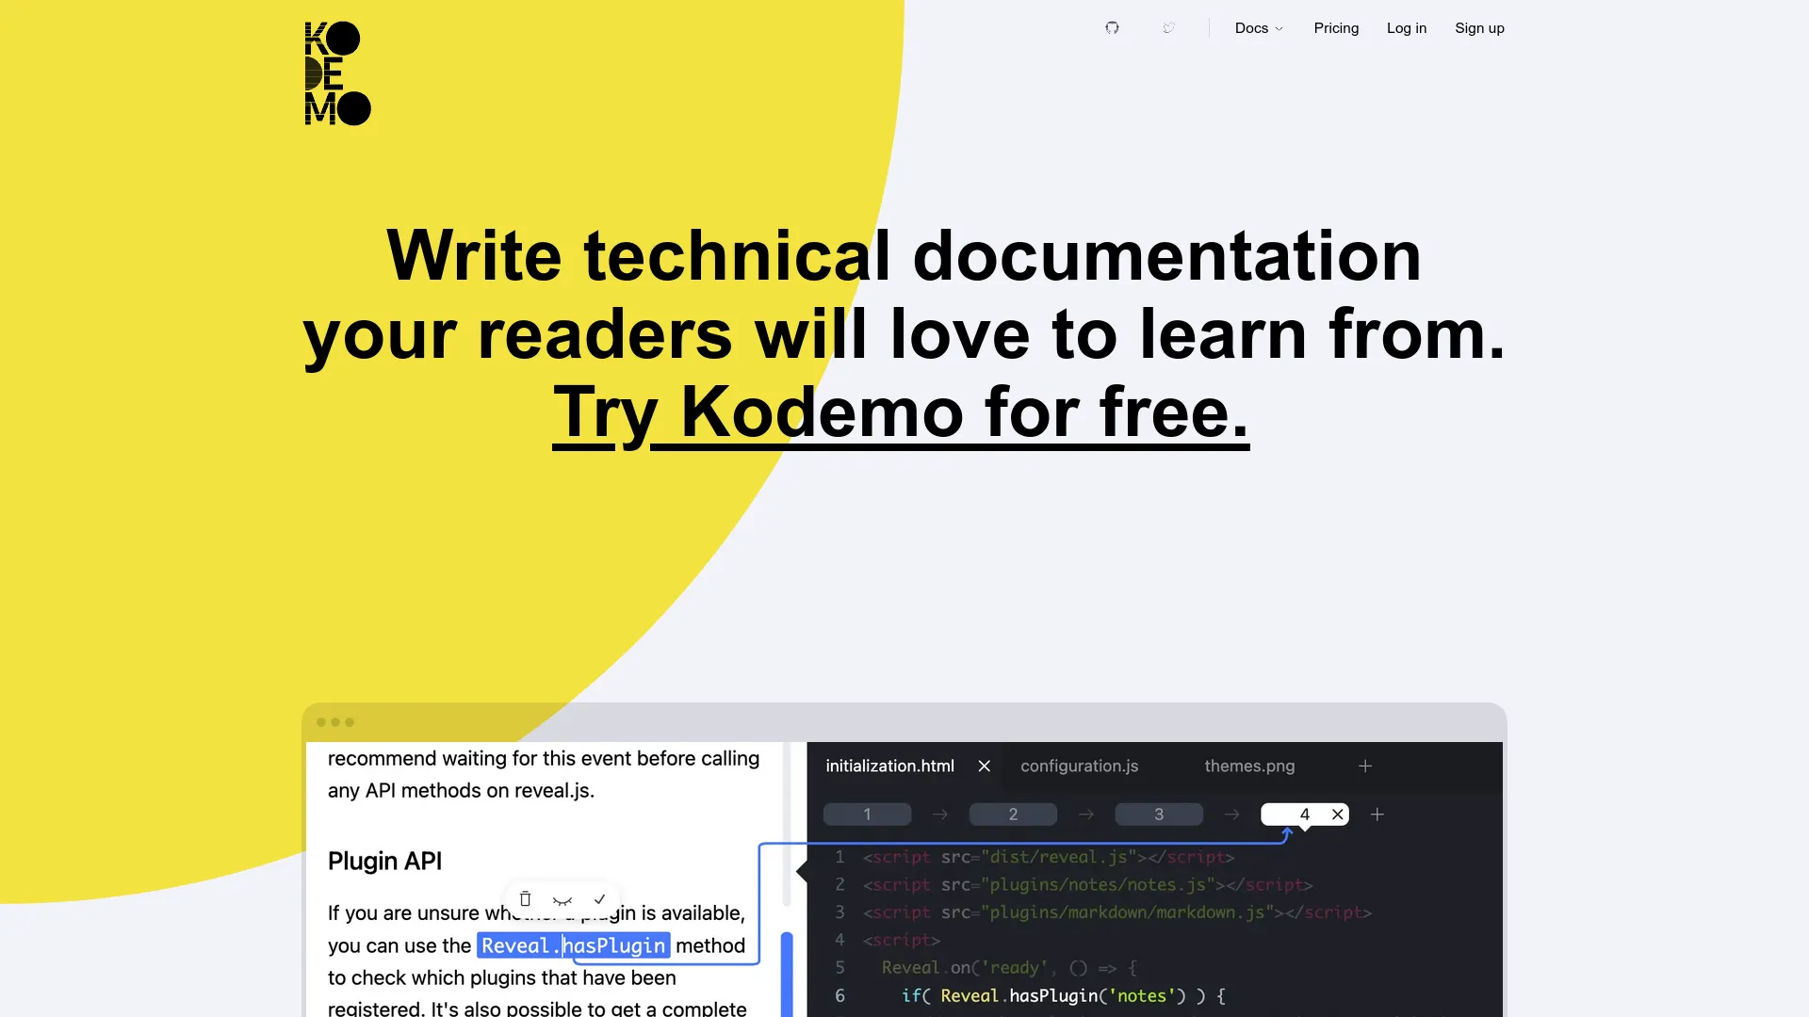Select the initialization.html tab
Image resolution: width=1809 pixels, height=1017 pixels.
[889, 767]
